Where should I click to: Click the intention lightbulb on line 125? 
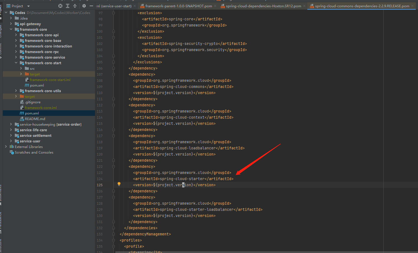(x=119, y=184)
